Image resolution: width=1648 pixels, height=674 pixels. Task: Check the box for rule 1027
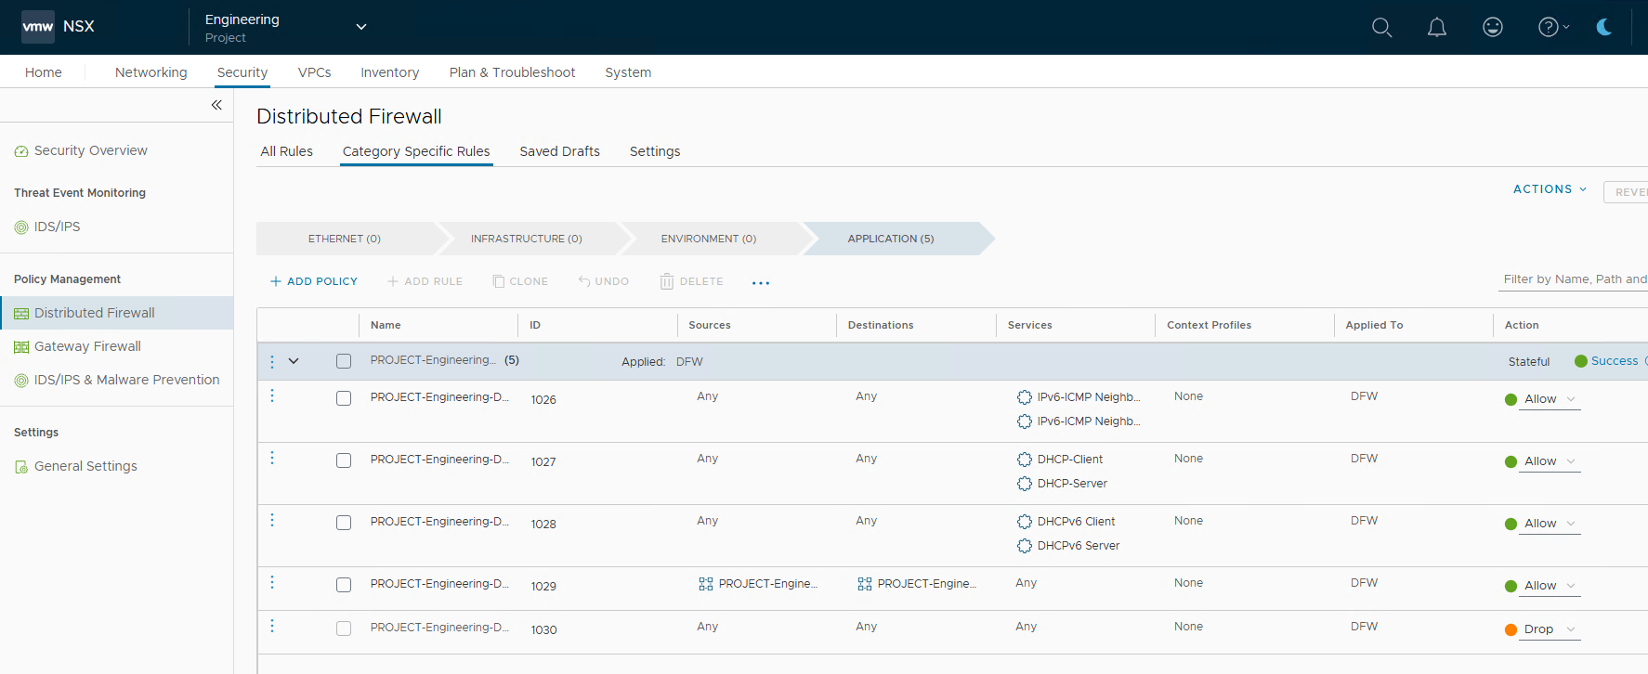344,460
